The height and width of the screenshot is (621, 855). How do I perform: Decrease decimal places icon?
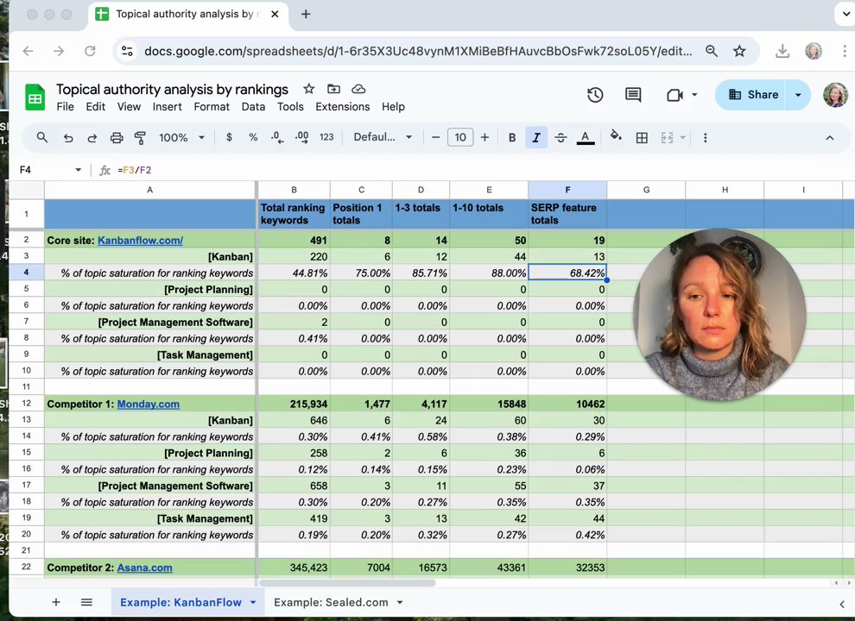coord(277,138)
